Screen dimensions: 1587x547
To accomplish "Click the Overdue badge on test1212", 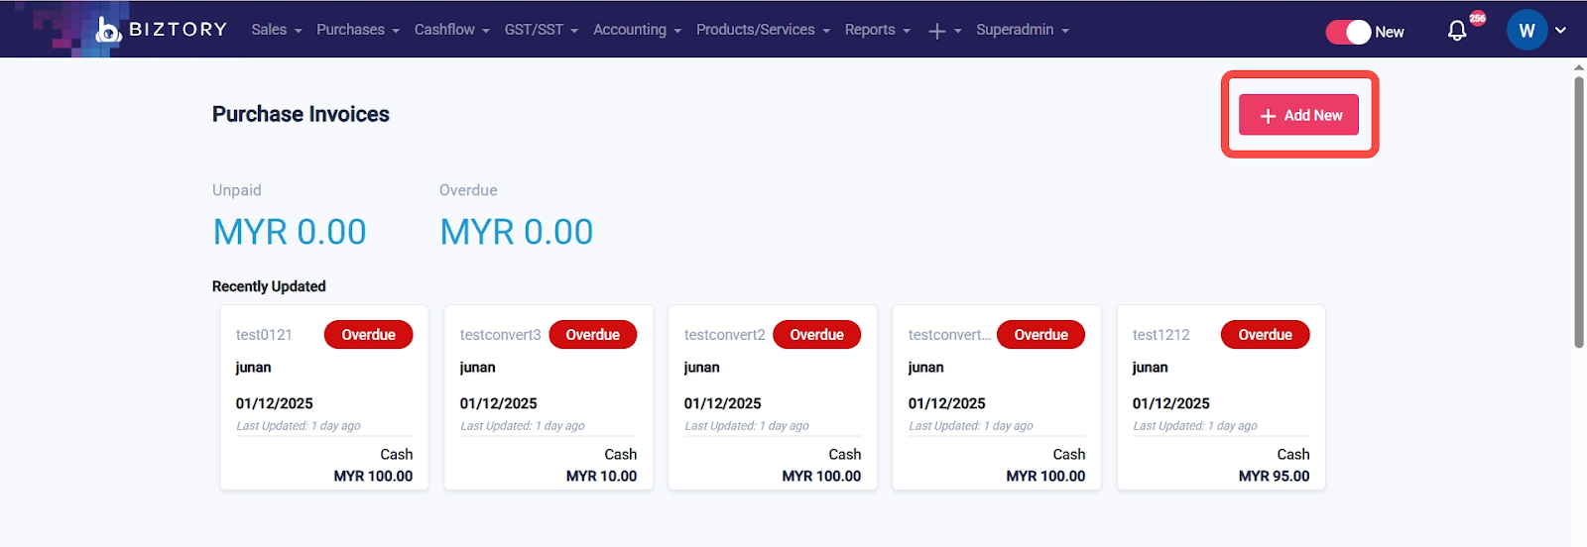I will [x=1266, y=335].
